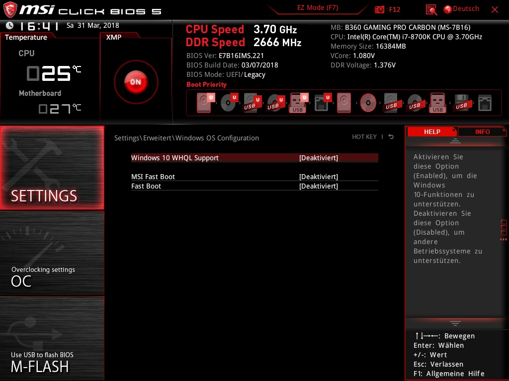Click the BIOS Build Date 03/07/2018 text
509x381 pixels.
232,65
